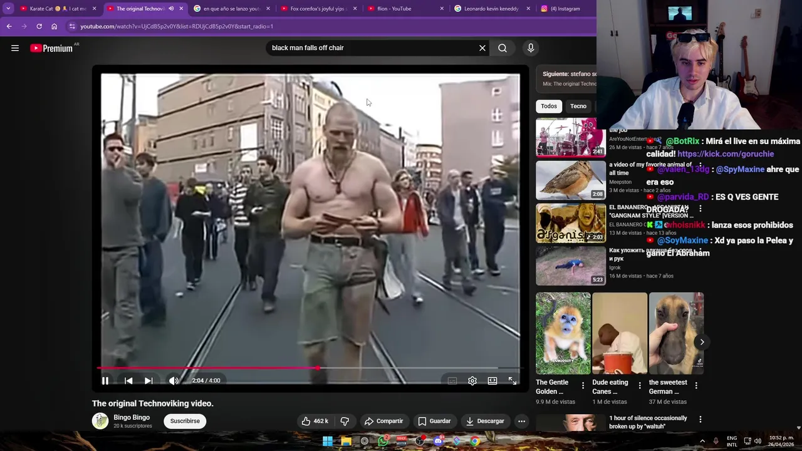Image resolution: width=802 pixels, height=451 pixels.
Task: Open Discord from the taskbar
Action: click(x=438, y=442)
